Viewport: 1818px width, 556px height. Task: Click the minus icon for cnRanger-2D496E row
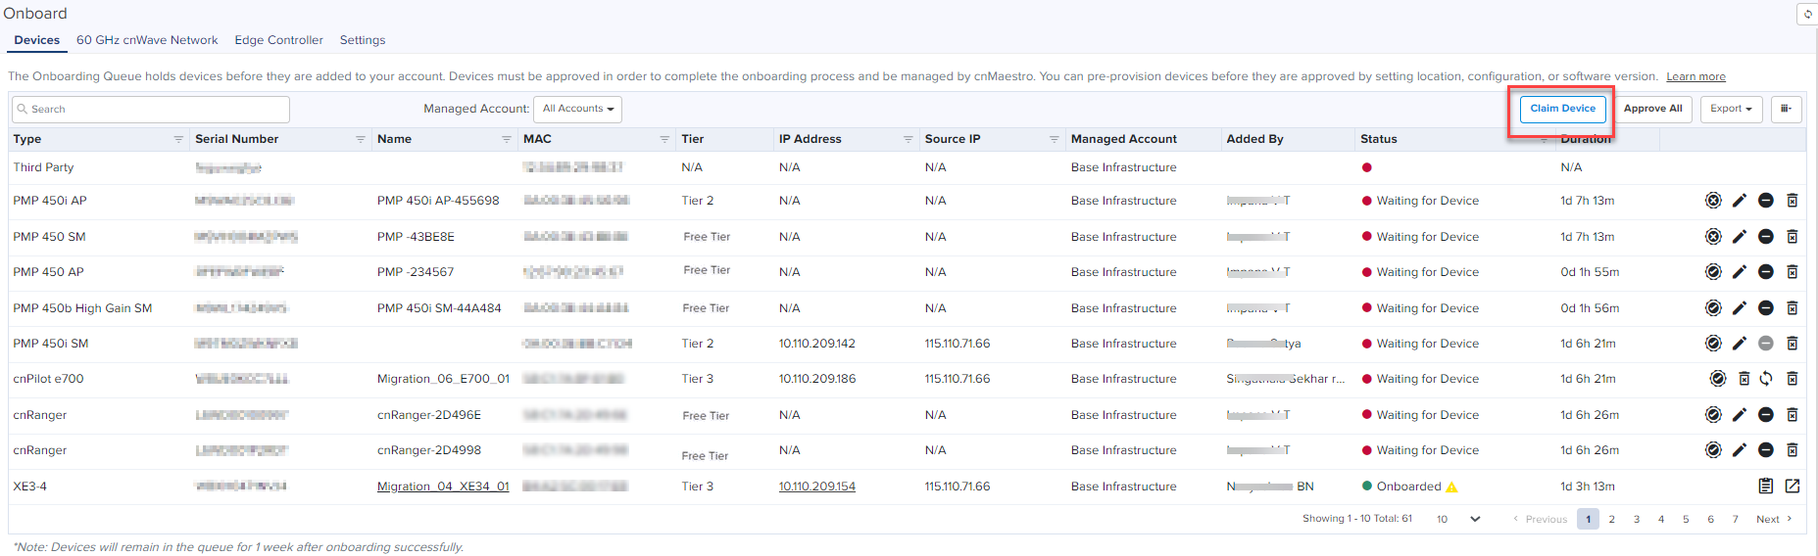[x=1765, y=415]
